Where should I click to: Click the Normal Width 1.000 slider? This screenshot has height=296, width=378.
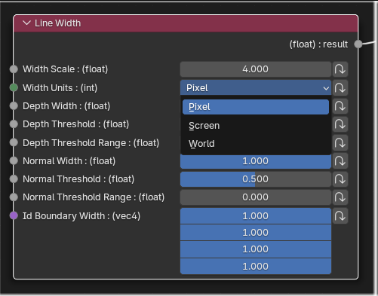click(x=256, y=162)
